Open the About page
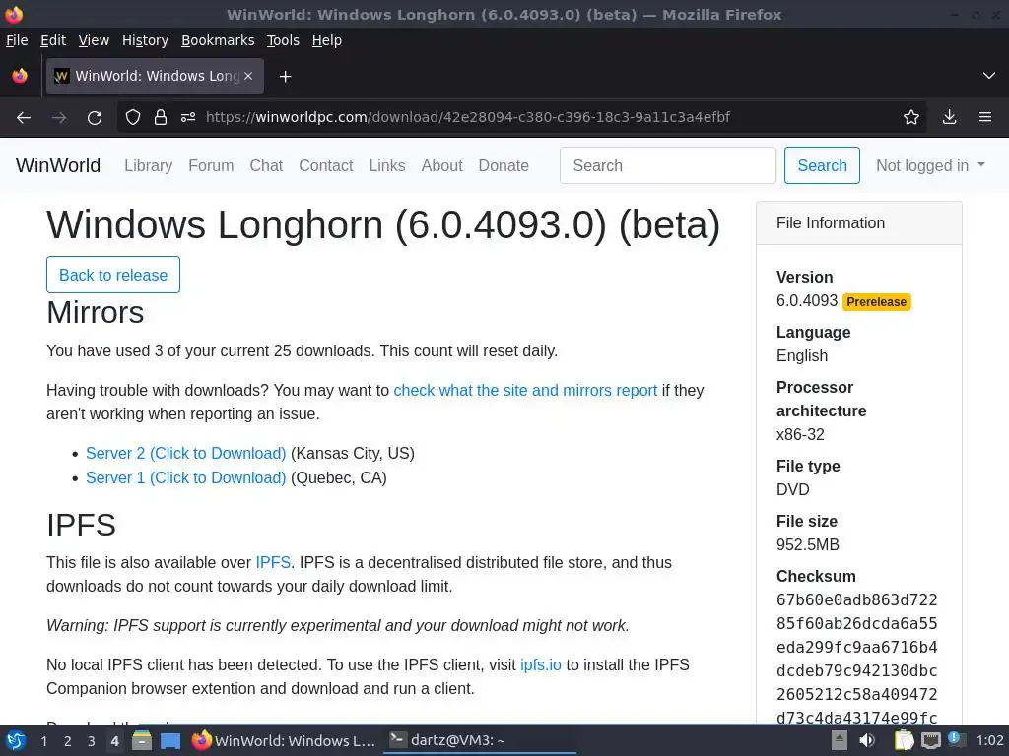This screenshot has height=756, width=1009. (x=442, y=165)
